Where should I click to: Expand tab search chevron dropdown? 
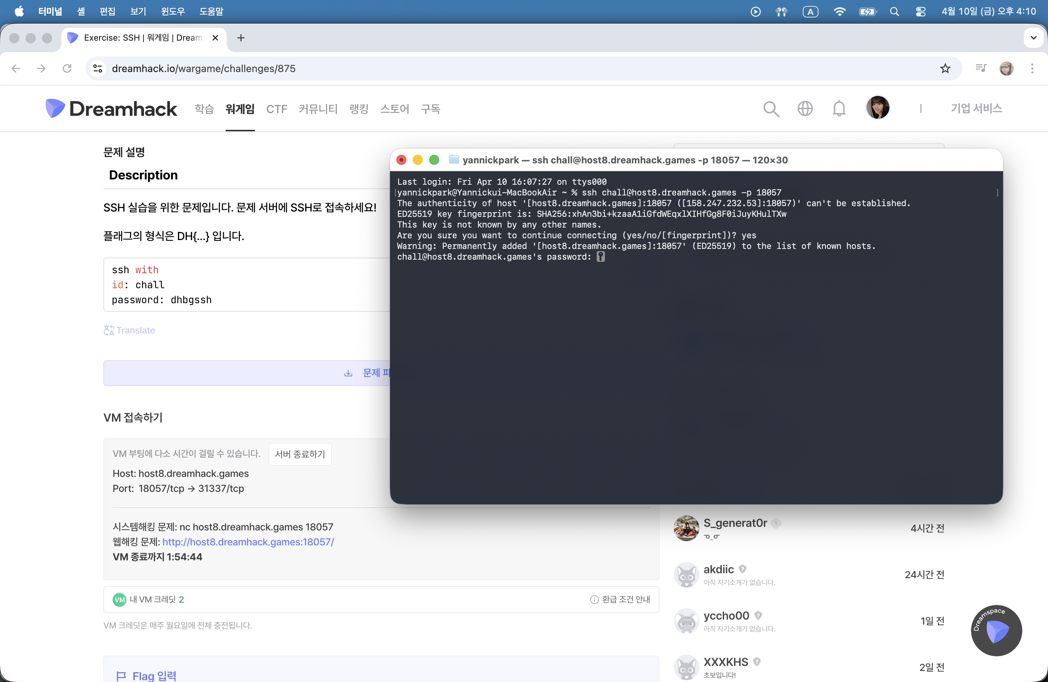coord(1033,38)
